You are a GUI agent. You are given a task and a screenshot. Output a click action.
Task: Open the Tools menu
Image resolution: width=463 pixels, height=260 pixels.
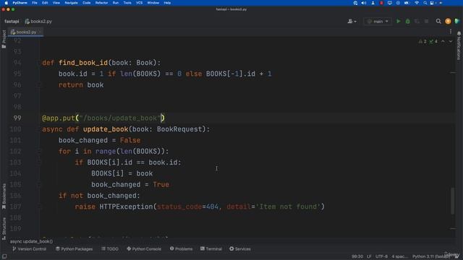click(127, 3)
